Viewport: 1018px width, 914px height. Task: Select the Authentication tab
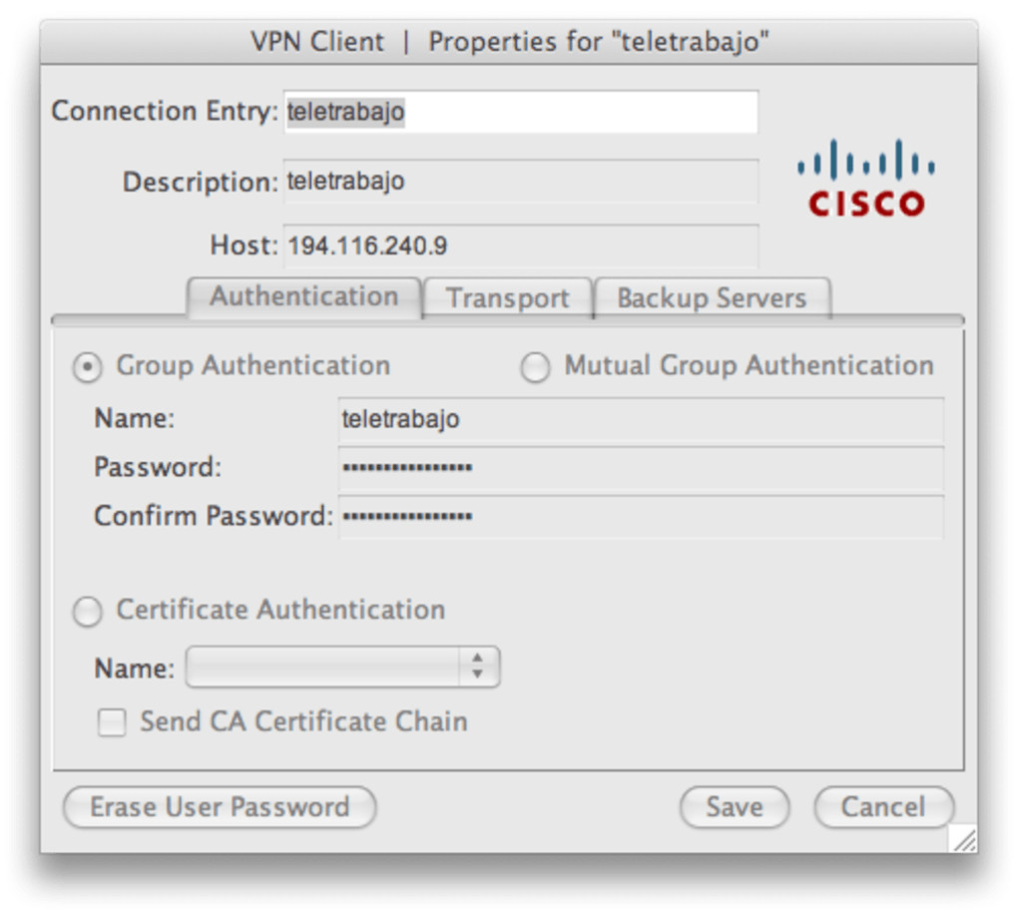click(x=304, y=297)
